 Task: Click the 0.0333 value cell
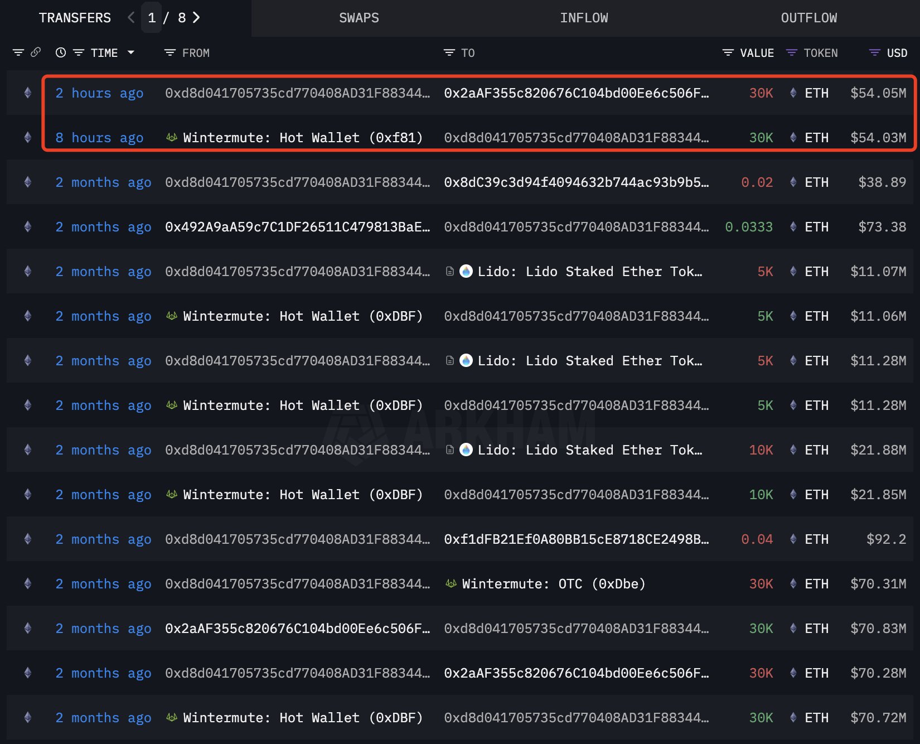tap(749, 227)
